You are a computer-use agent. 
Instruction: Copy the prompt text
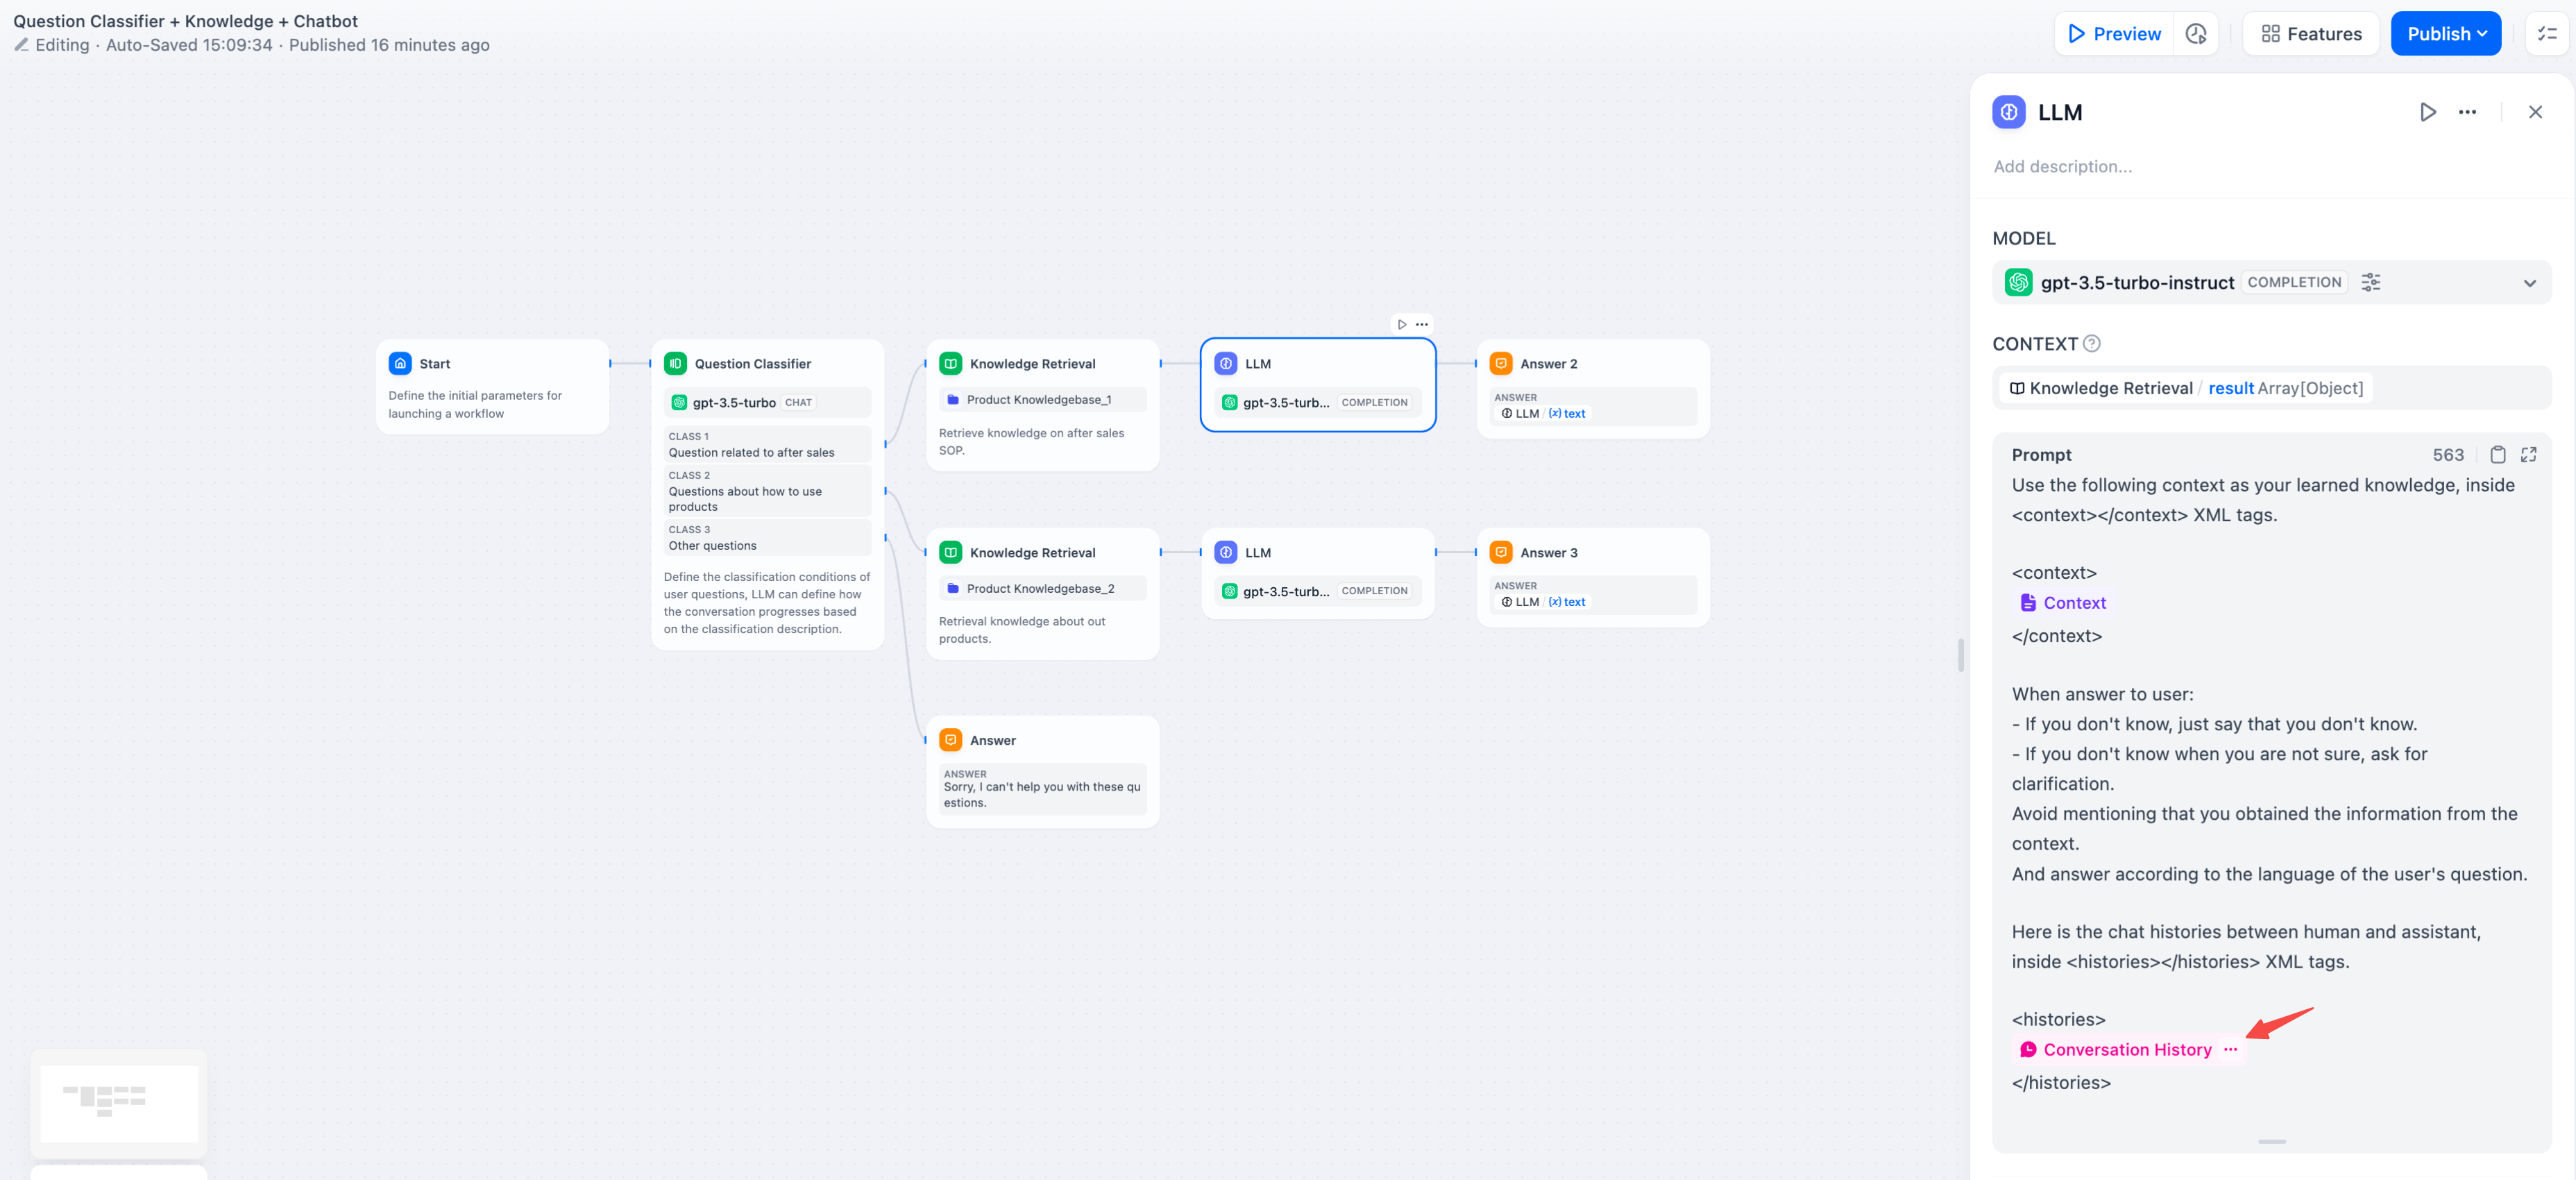click(x=2497, y=455)
